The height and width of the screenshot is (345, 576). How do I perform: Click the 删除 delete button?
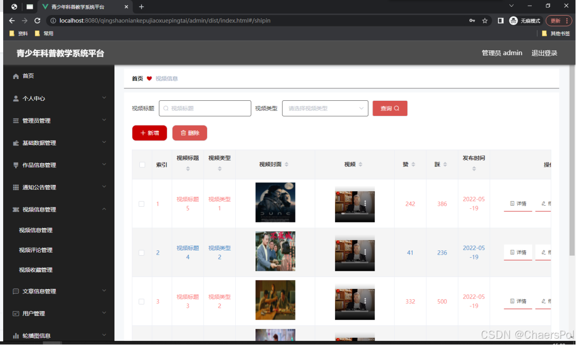tap(189, 132)
